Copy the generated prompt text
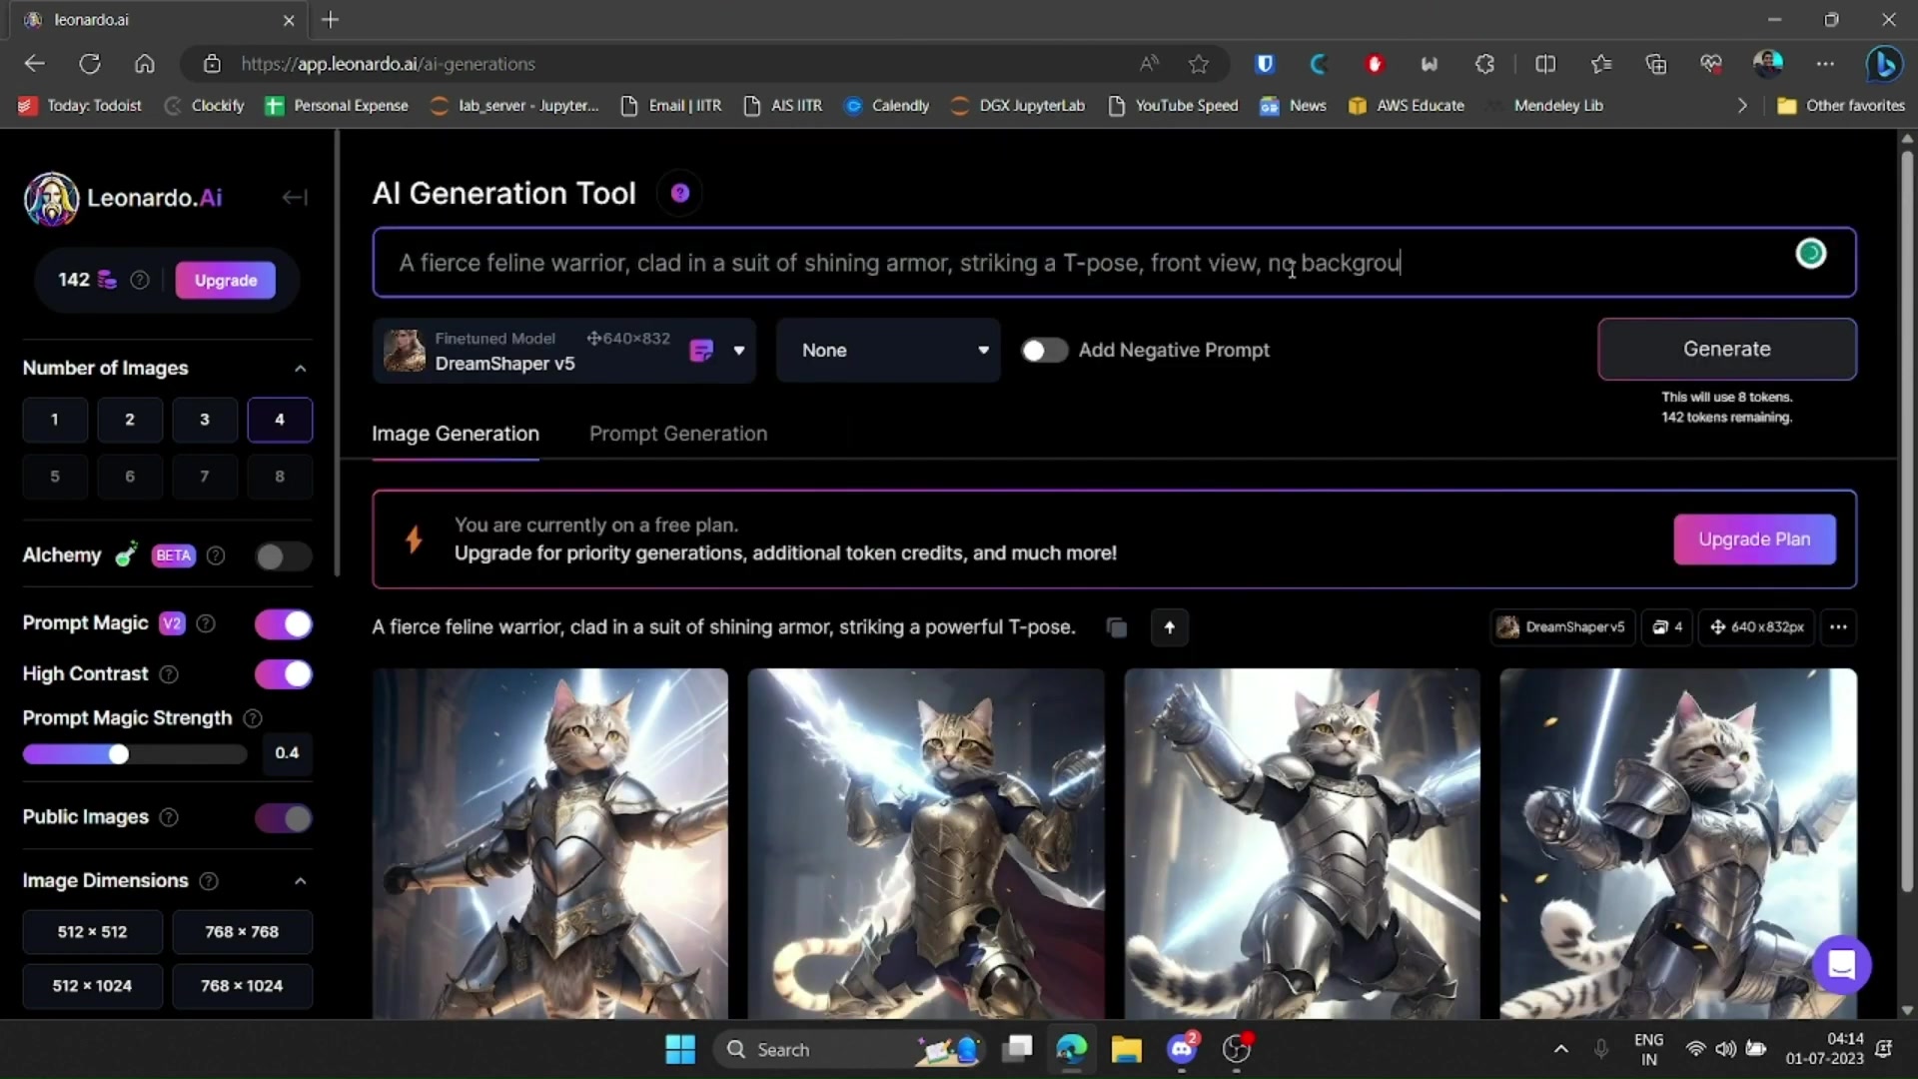This screenshot has height=1079, width=1918. coord(1116,627)
